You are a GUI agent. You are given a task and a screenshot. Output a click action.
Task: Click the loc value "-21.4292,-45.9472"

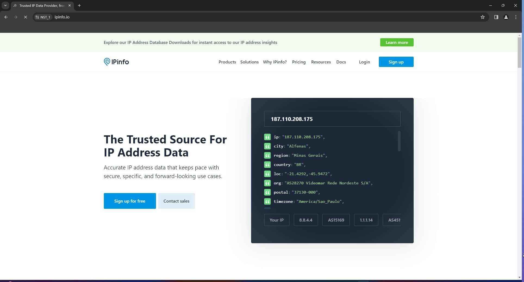[307, 174]
